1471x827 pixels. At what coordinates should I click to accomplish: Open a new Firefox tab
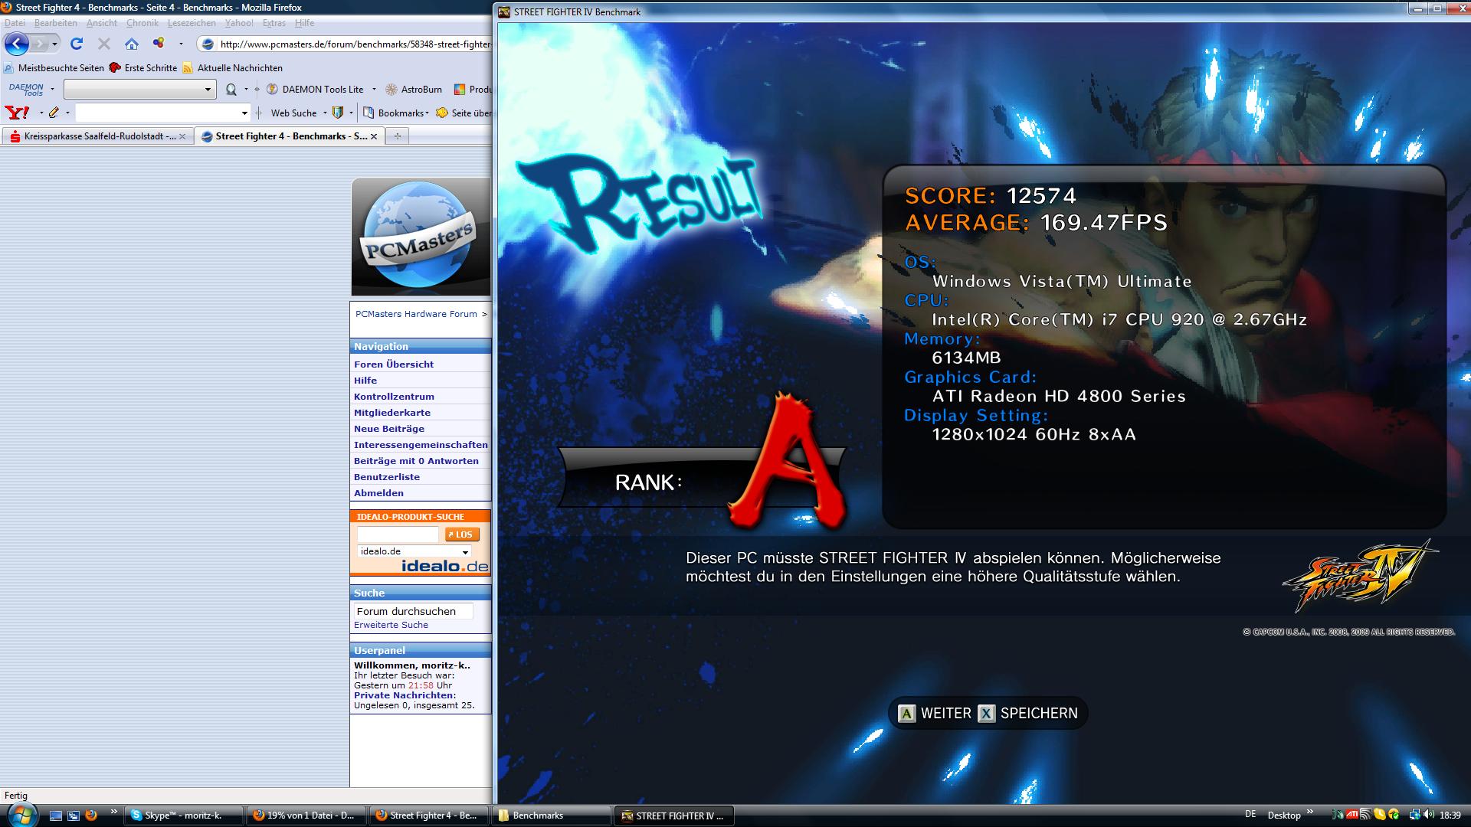click(x=397, y=136)
